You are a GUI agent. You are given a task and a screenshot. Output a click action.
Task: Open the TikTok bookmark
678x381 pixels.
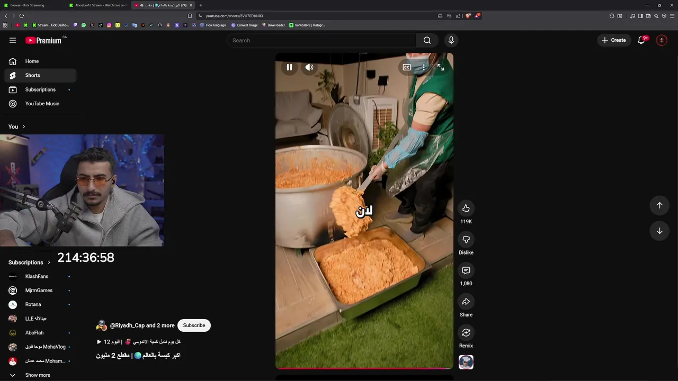point(100,25)
